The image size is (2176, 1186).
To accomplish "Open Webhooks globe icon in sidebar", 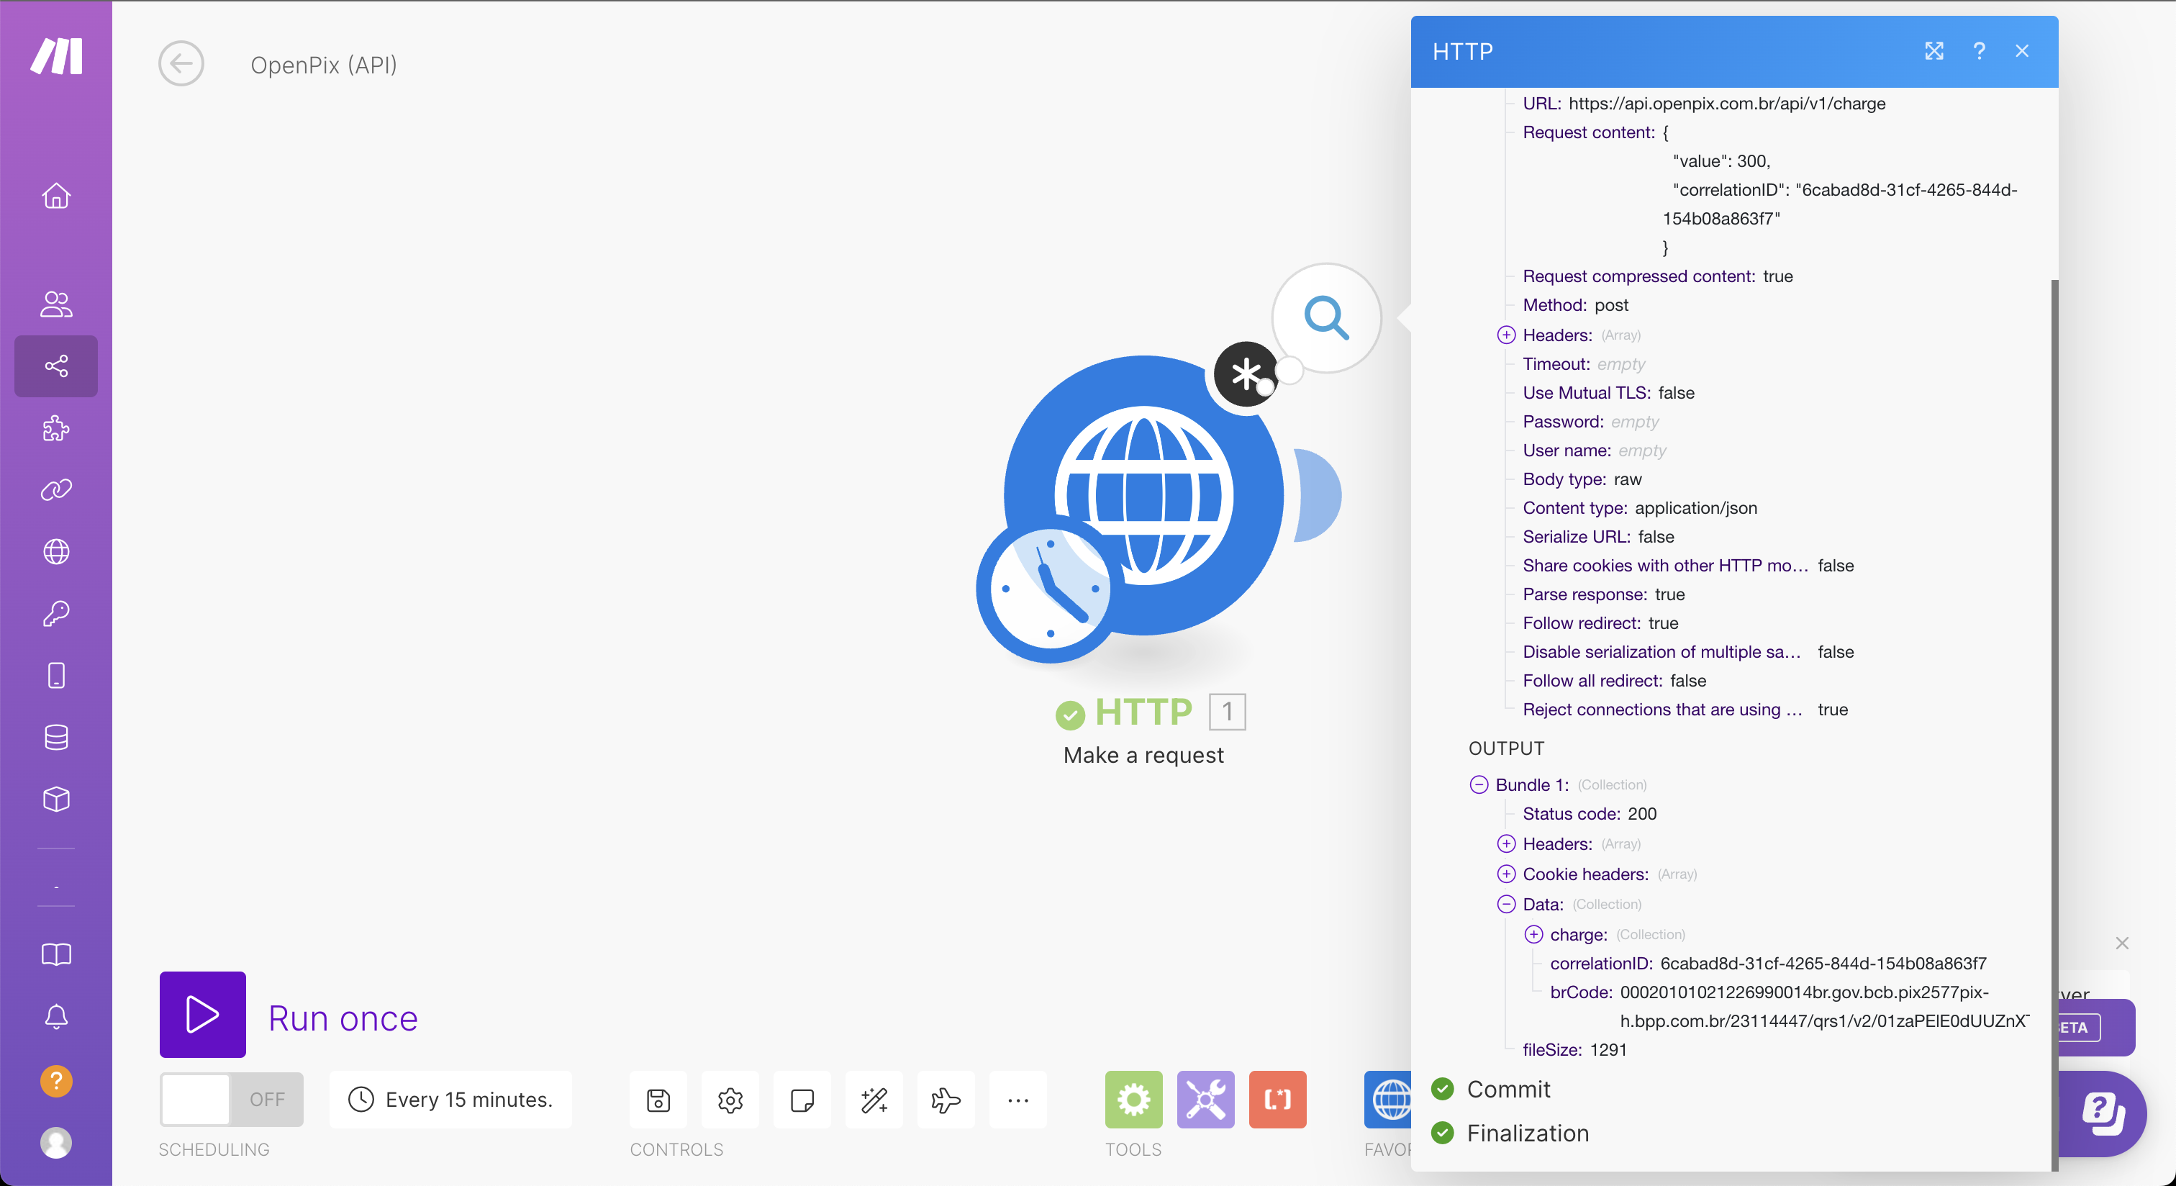I will coord(55,551).
